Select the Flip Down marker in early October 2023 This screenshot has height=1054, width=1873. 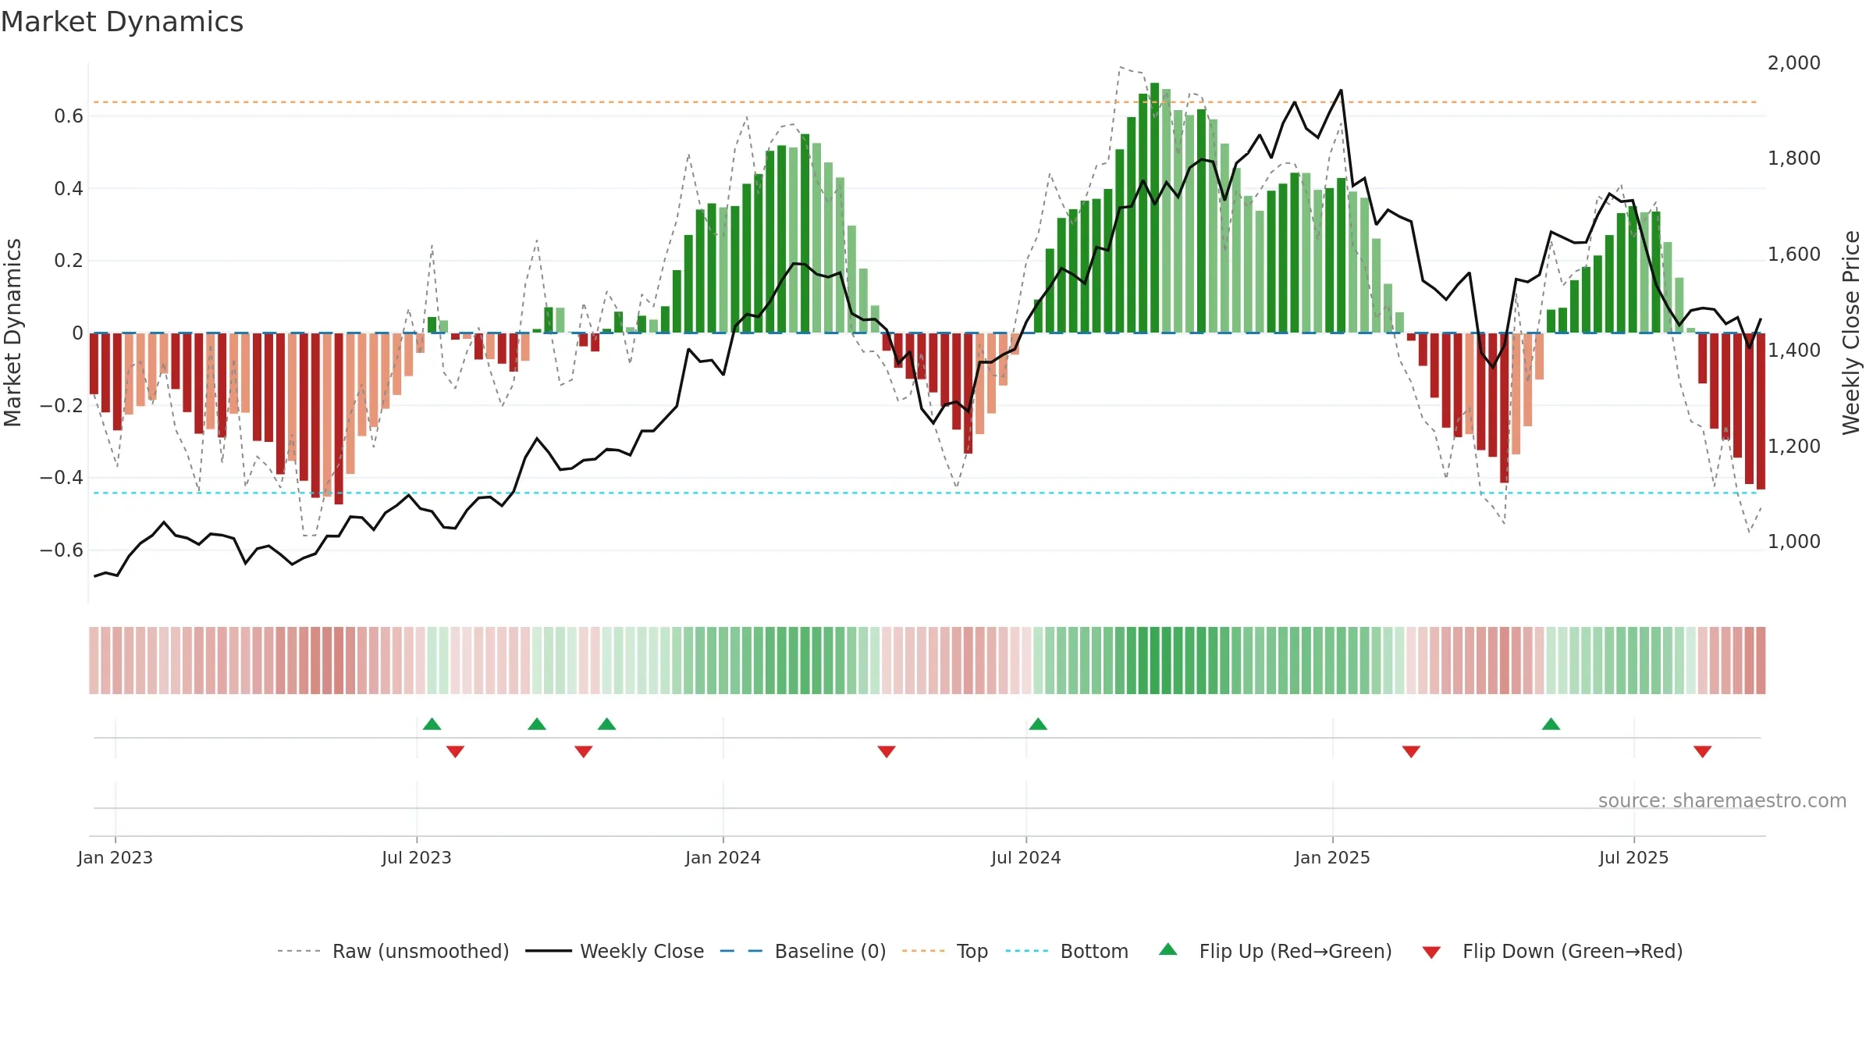584,752
